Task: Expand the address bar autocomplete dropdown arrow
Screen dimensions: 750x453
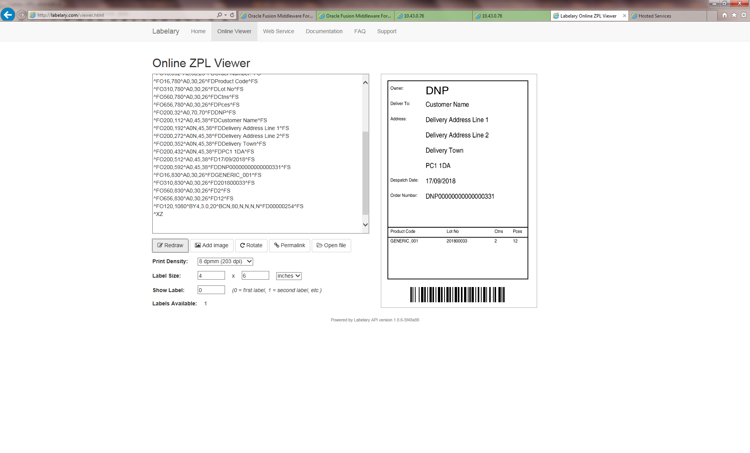Action: pos(225,15)
